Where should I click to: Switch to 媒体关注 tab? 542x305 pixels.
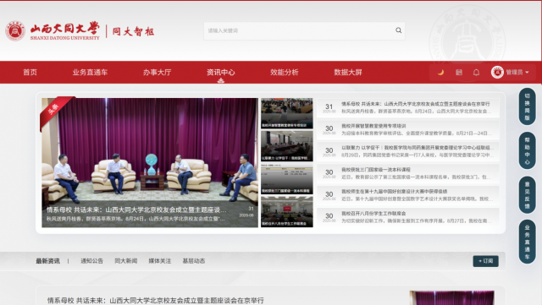click(x=160, y=261)
